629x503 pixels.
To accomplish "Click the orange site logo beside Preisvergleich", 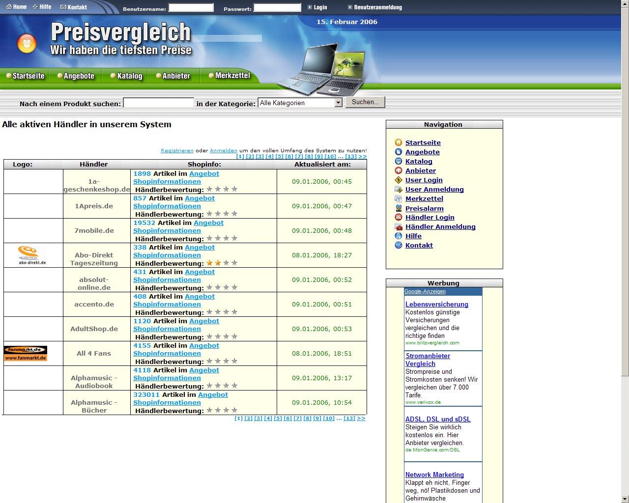I will point(27,44).
